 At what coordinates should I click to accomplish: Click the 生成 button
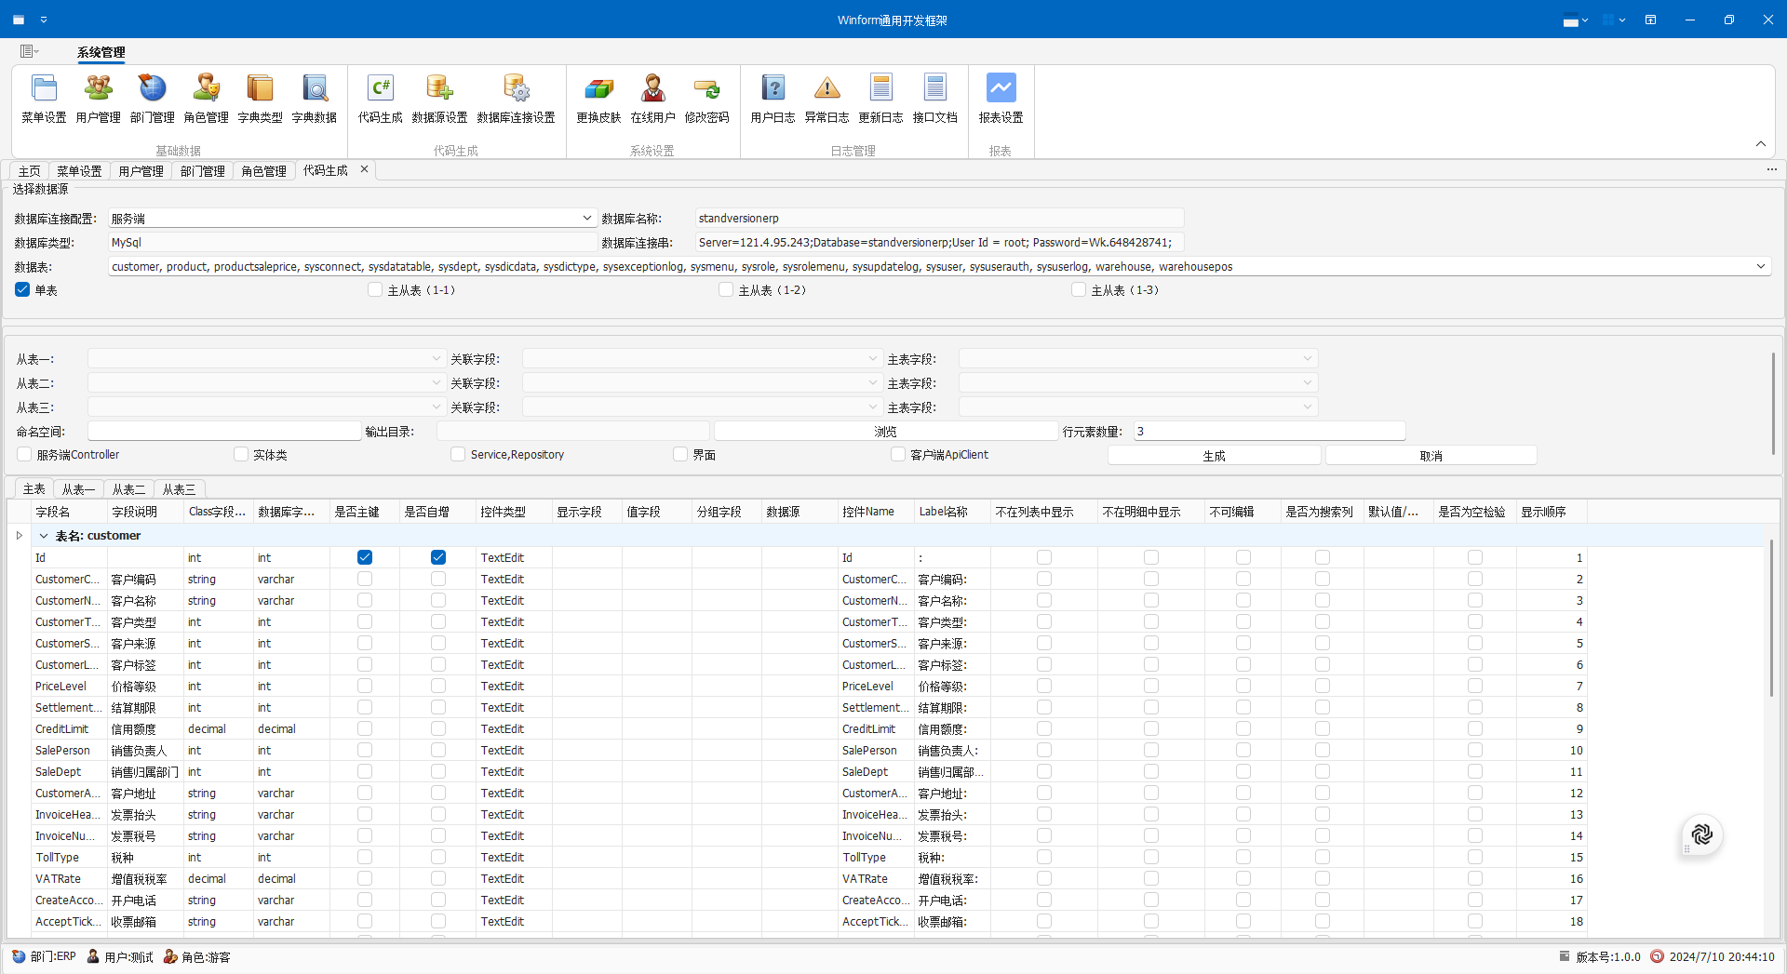point(1214,456)
